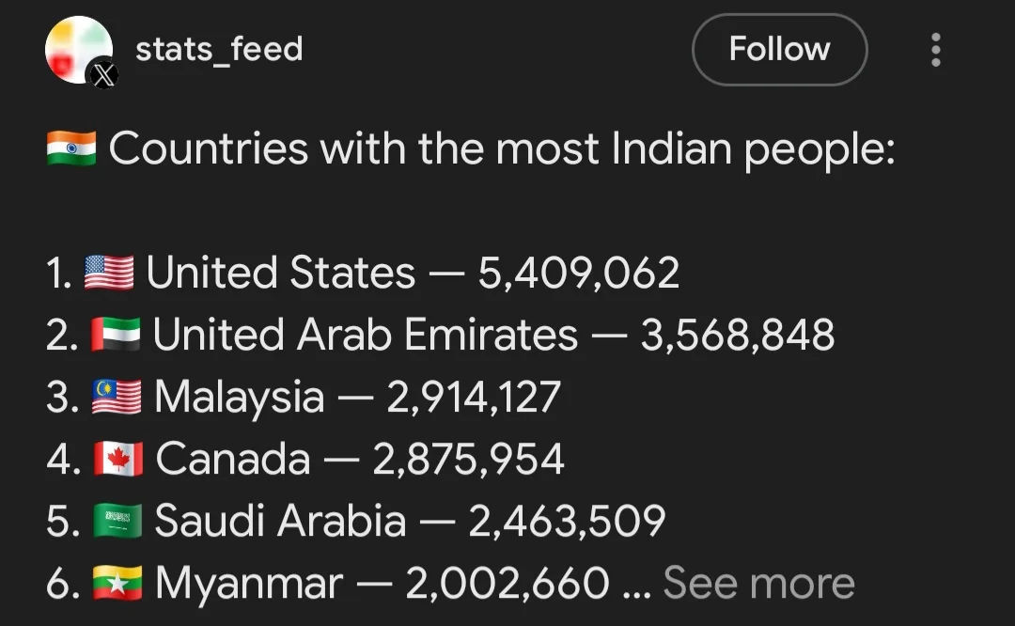Click the X logo badge on avatar
The height and width of the screenshot is (626, 1015).
103,76
